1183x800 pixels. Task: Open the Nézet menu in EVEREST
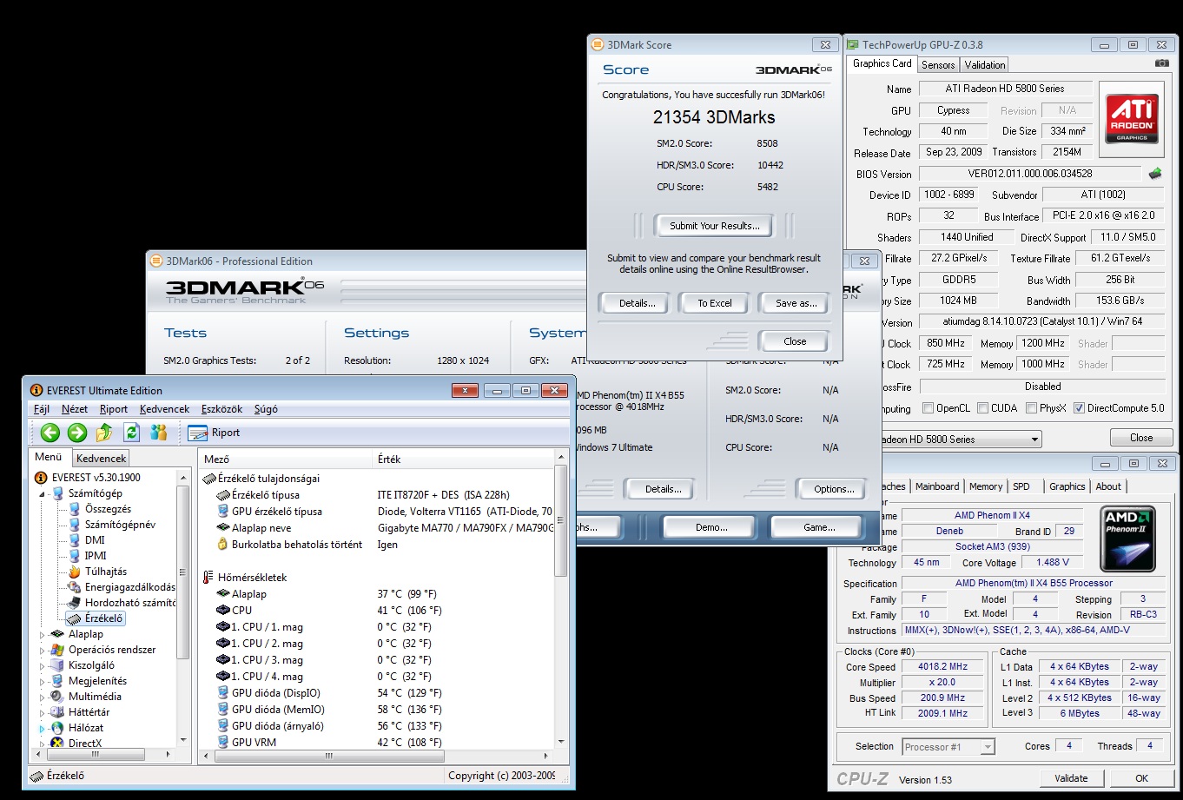tap(75, 409)
